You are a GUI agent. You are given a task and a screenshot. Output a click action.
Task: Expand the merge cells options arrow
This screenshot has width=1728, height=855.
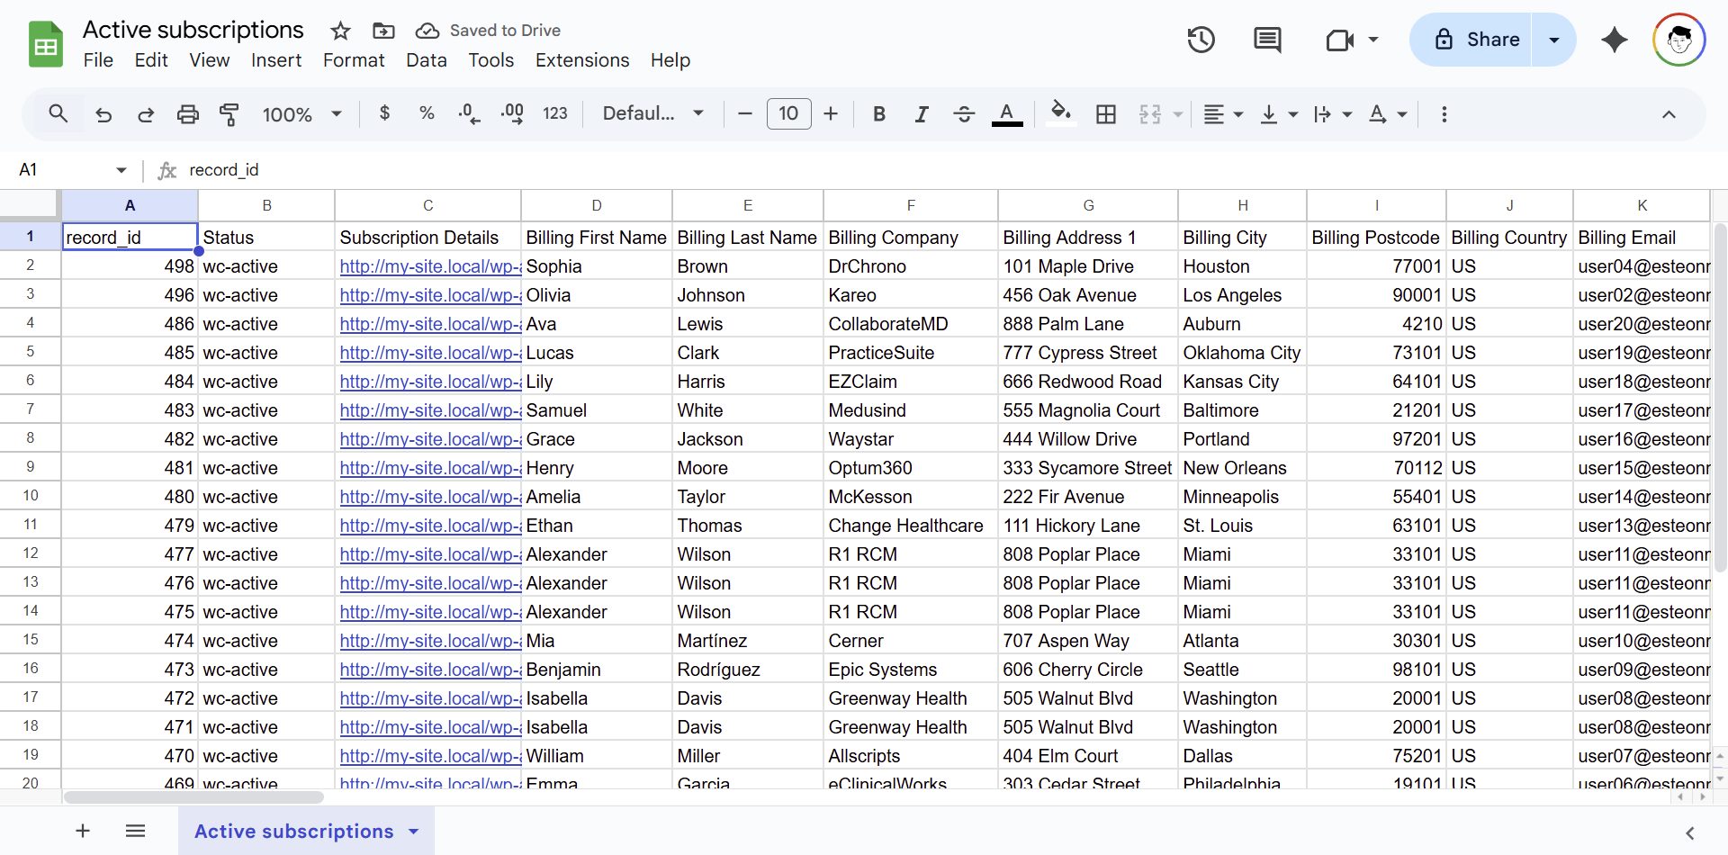click(1177, 114)
